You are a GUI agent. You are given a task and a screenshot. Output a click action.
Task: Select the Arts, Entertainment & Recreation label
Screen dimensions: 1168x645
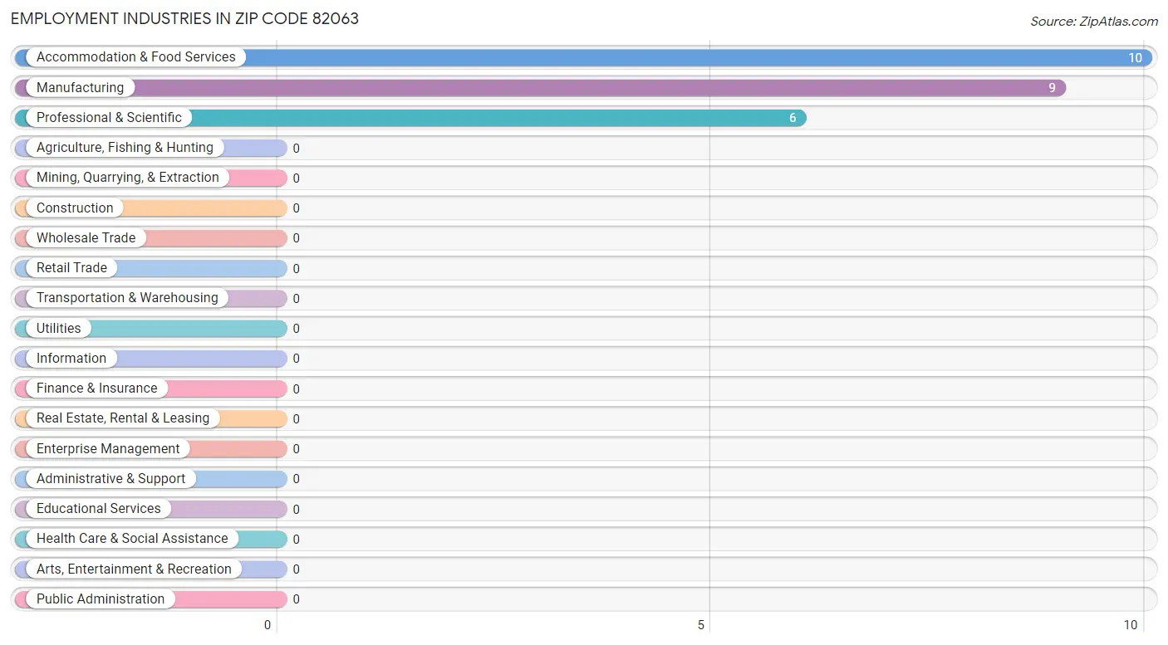134,569
